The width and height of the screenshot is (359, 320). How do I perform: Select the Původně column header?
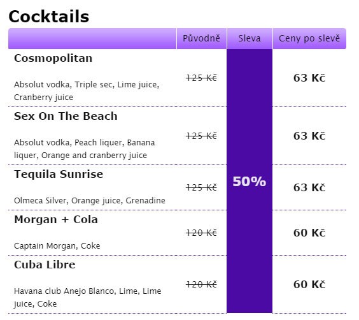202,38
